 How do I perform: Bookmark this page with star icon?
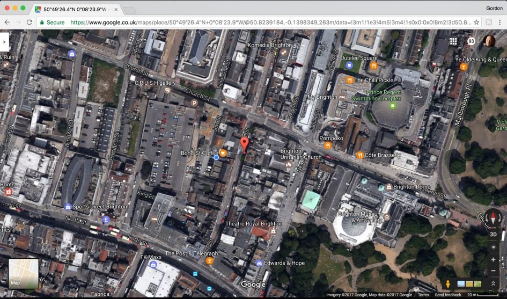coord(476,23)
